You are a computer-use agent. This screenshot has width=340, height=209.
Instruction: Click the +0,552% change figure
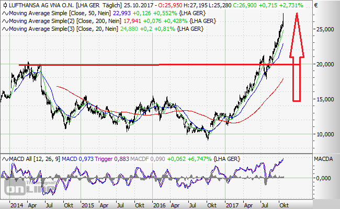(165, 13)
